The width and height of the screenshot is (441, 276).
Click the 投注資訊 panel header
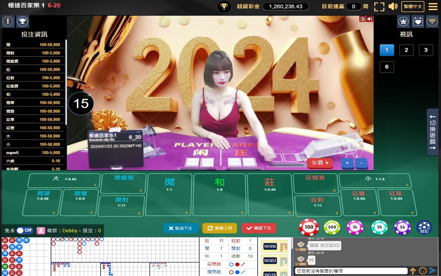pos(34,34)
